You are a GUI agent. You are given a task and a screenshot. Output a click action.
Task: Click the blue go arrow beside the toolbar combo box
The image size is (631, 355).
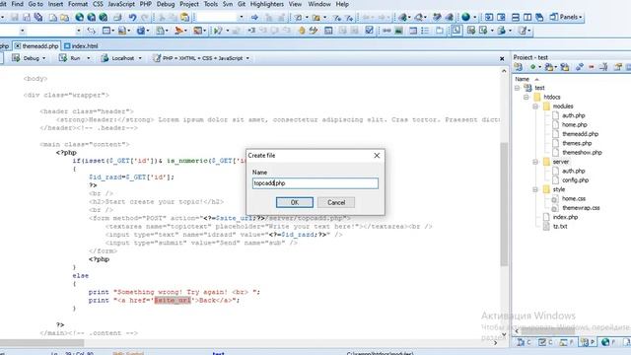(x=254, y=18)
